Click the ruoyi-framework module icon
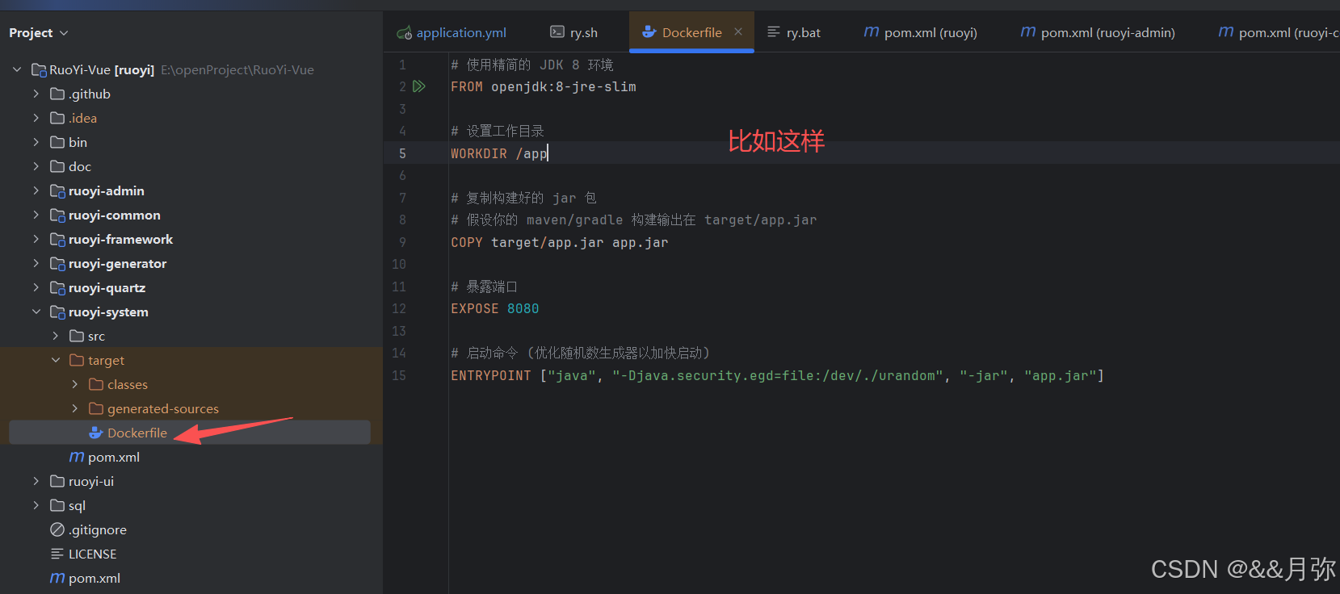The width and height of the screenshot is (1340, 594). 57,239
